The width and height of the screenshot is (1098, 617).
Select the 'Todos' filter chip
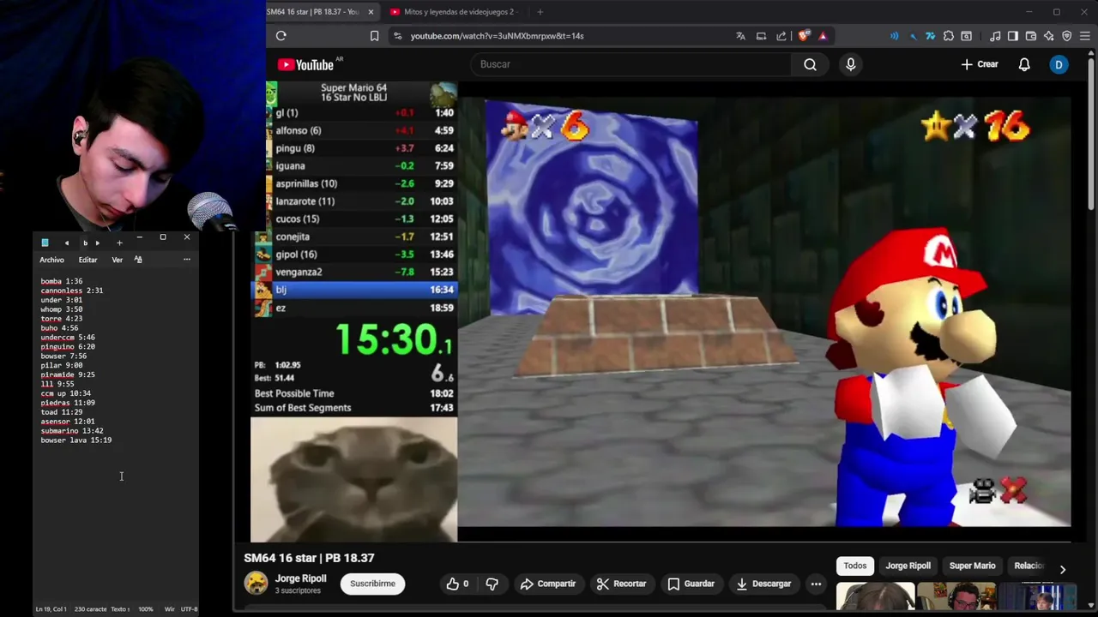pyautogui.click(x=855, y=566)
